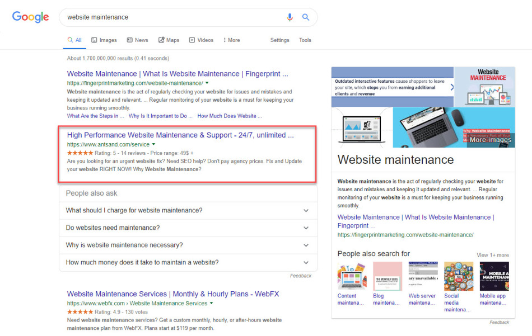532x336 pixels.
Task: Expand 'Do websites need maintenance?' question
Action: [x=188, y=228]
